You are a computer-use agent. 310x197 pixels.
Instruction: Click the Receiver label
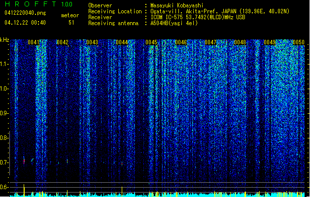tap(100, 17)
